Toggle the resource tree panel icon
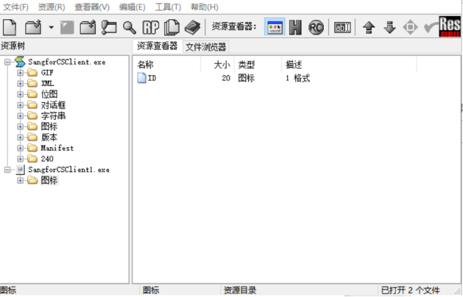Screen dimensions: 463x297 pyautogui.click(x=108, y=27)
